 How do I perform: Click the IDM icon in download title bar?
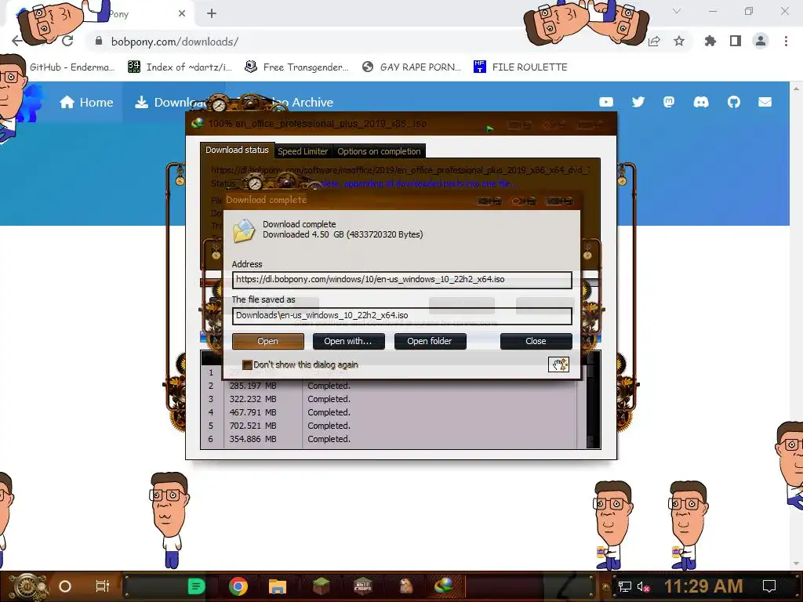(197, 123)
